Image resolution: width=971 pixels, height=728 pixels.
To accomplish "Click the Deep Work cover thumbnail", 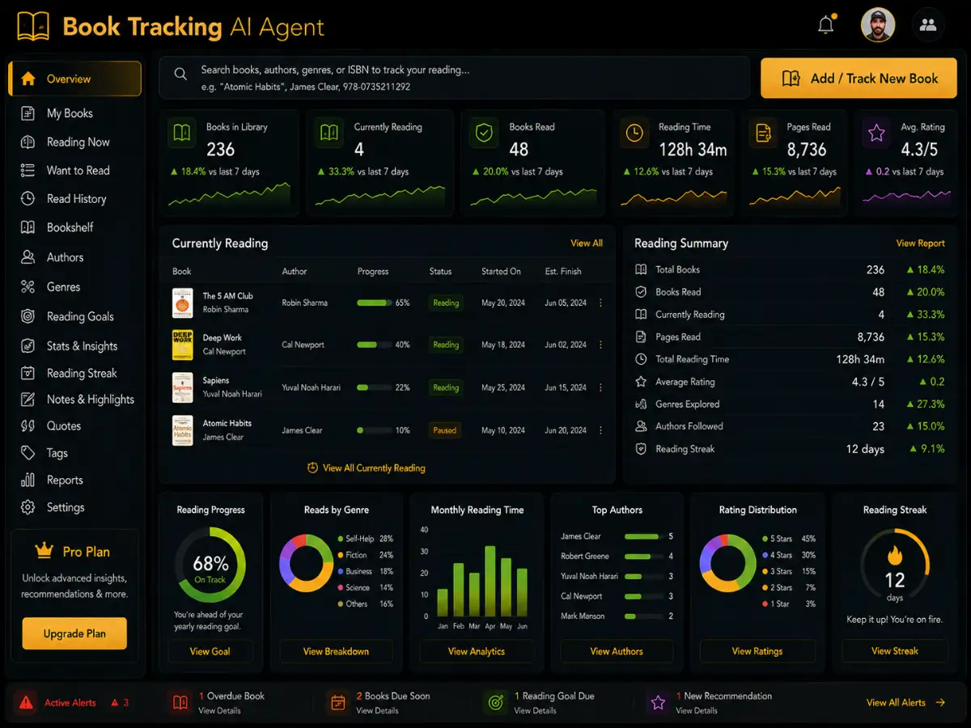I will [183, 345].
